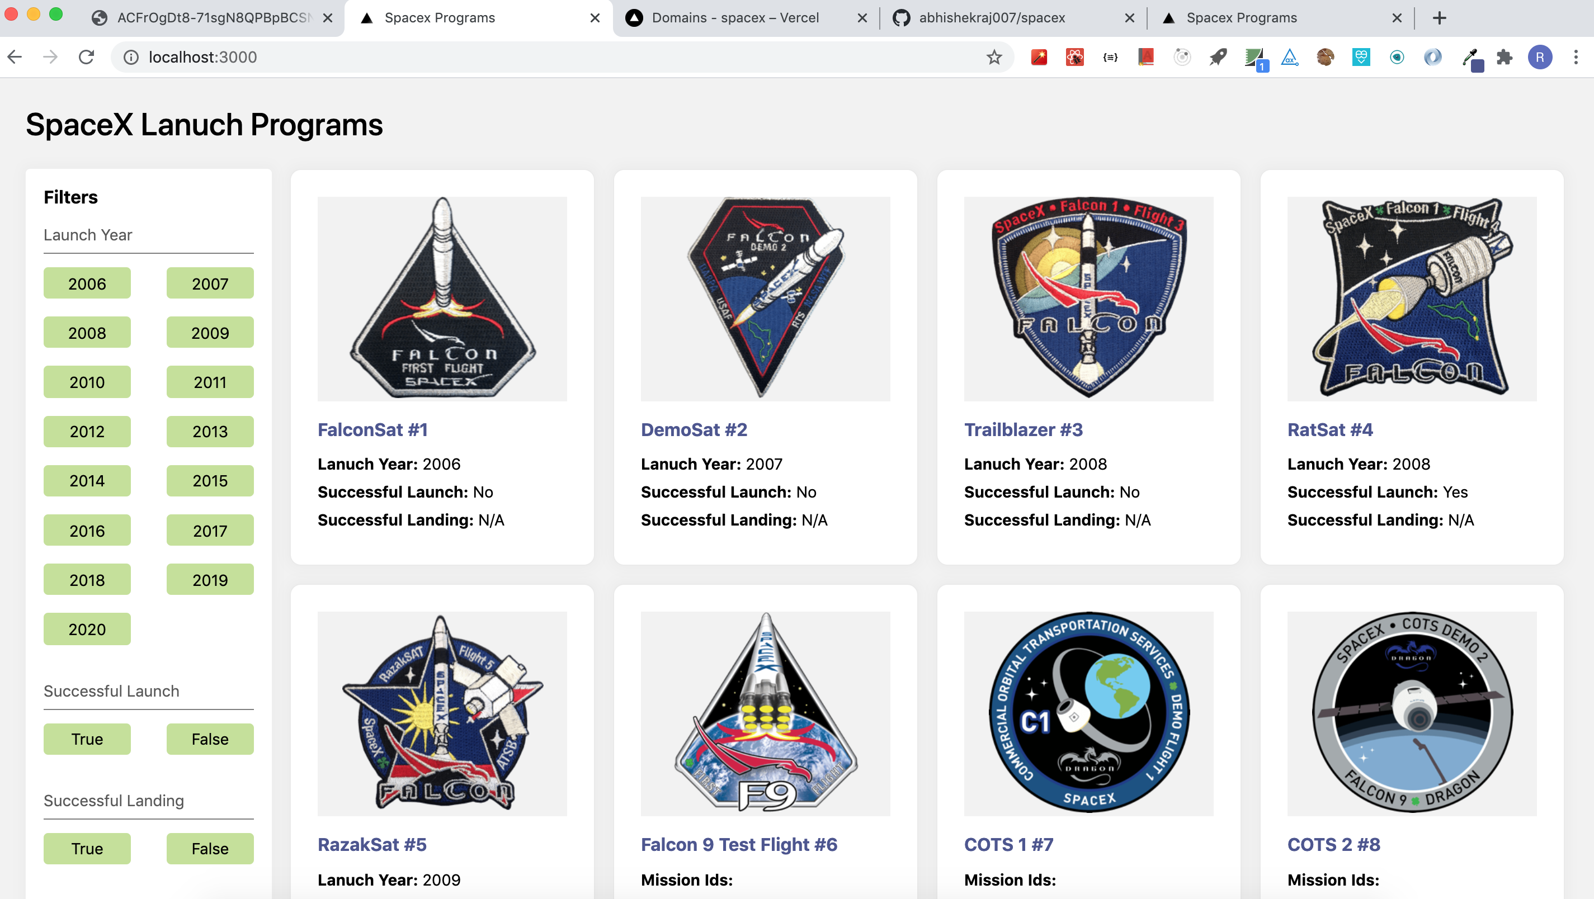Open Chrome's three-dot menu
This screenshot has height=899, width=1594.
tap(1576, 57)
